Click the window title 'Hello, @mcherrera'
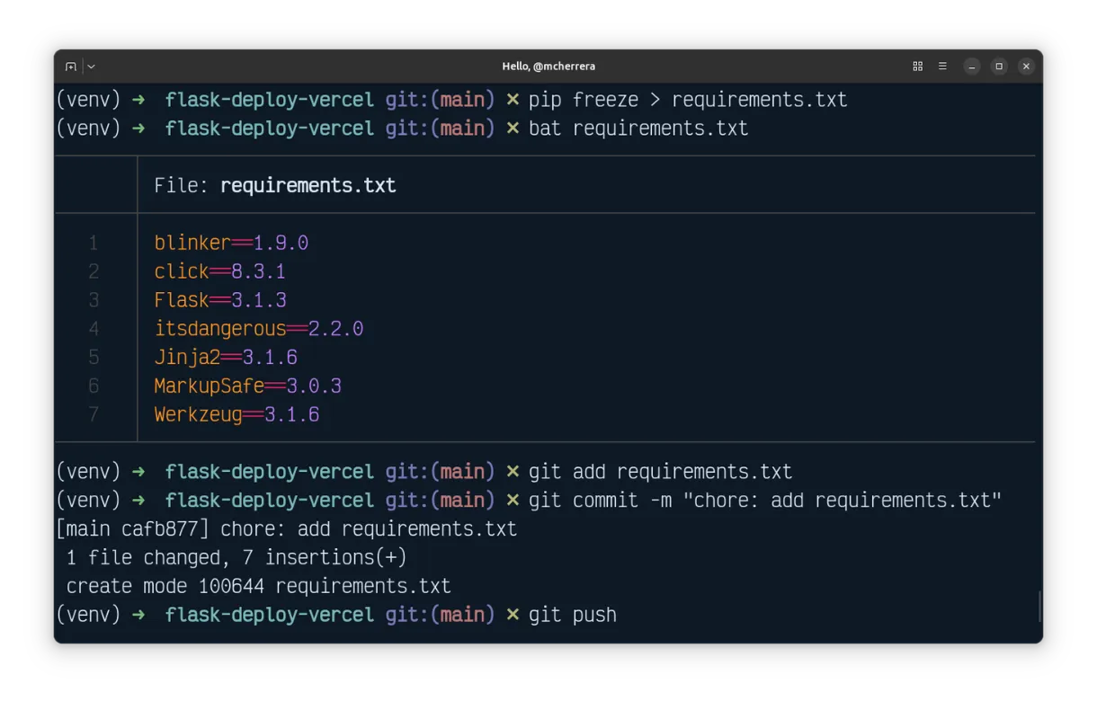This screenshot has height=701, width=1097. coord(548,67)
